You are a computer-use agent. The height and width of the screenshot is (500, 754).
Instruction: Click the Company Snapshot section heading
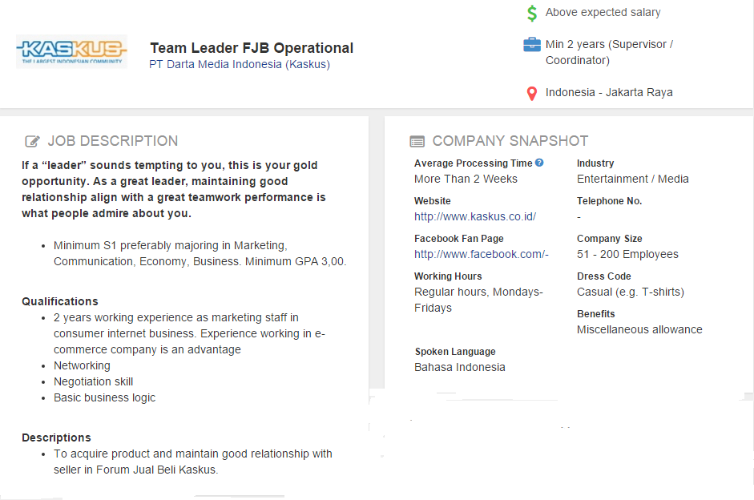[x=510, y=141]
